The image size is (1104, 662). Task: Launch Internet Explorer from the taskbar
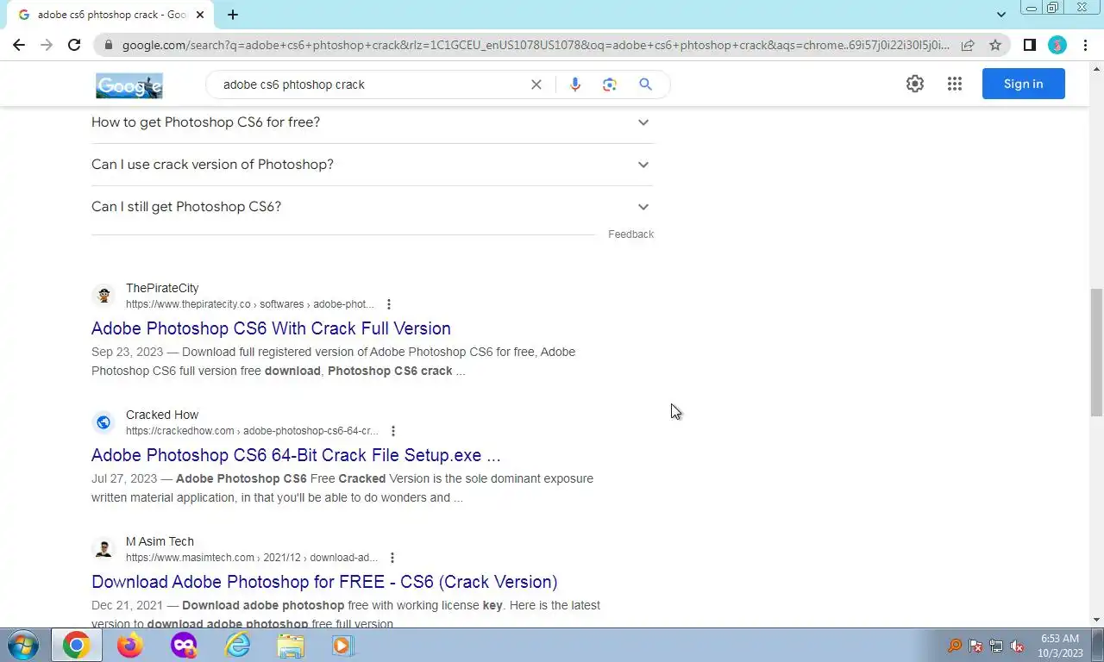[x=237, y=645]
